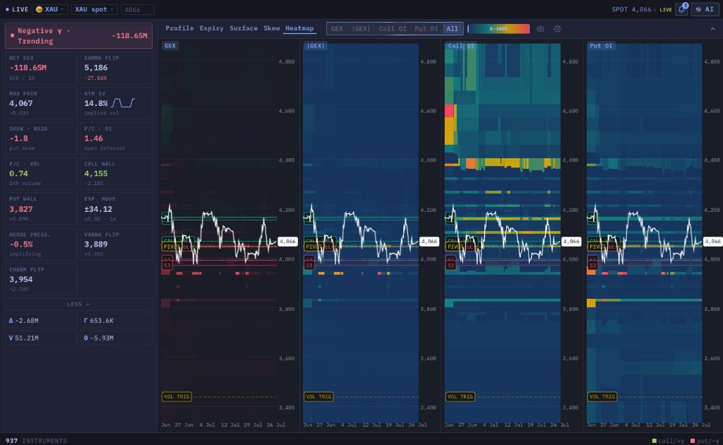The width and height of the screenshot is (723, 445).
Task: Click the Negative γ Trending regime banner
Action: (78, 36)
